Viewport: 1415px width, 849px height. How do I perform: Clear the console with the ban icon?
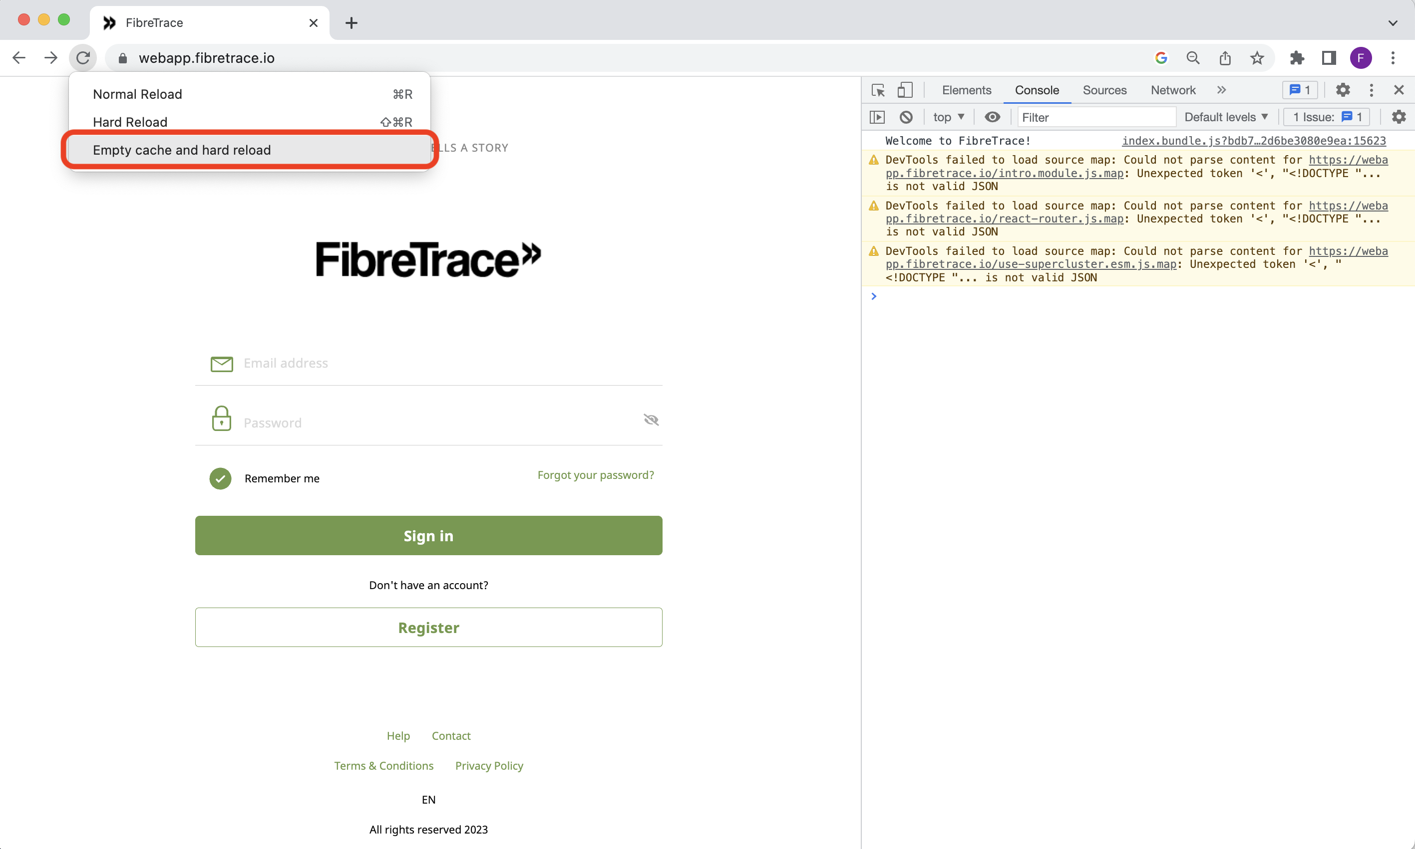[x=906, y=117]
